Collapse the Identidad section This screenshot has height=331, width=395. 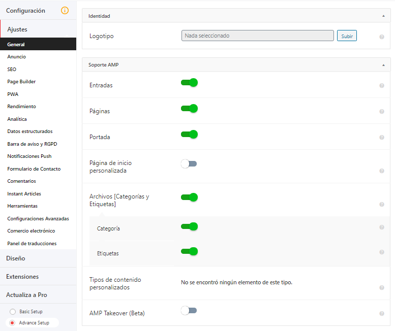pos(383,16)
